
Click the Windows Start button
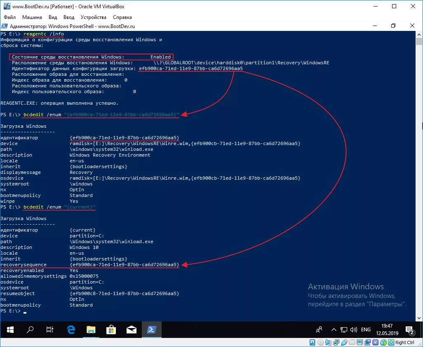(x=10, y=330)
